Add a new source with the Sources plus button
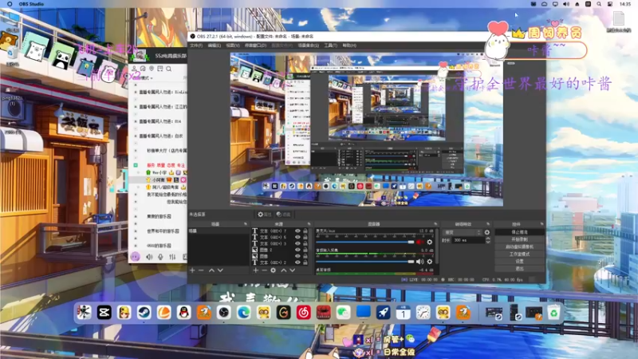 [x=255, y=270]
